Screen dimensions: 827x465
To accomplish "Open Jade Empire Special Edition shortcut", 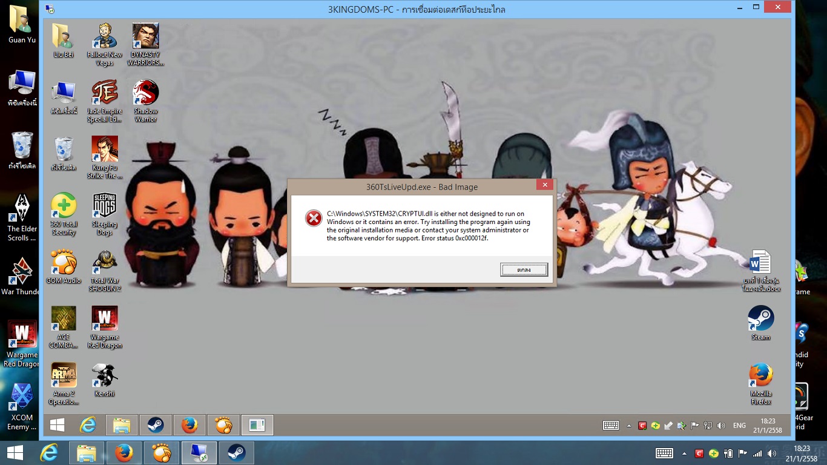I will (x=105, y=101).
